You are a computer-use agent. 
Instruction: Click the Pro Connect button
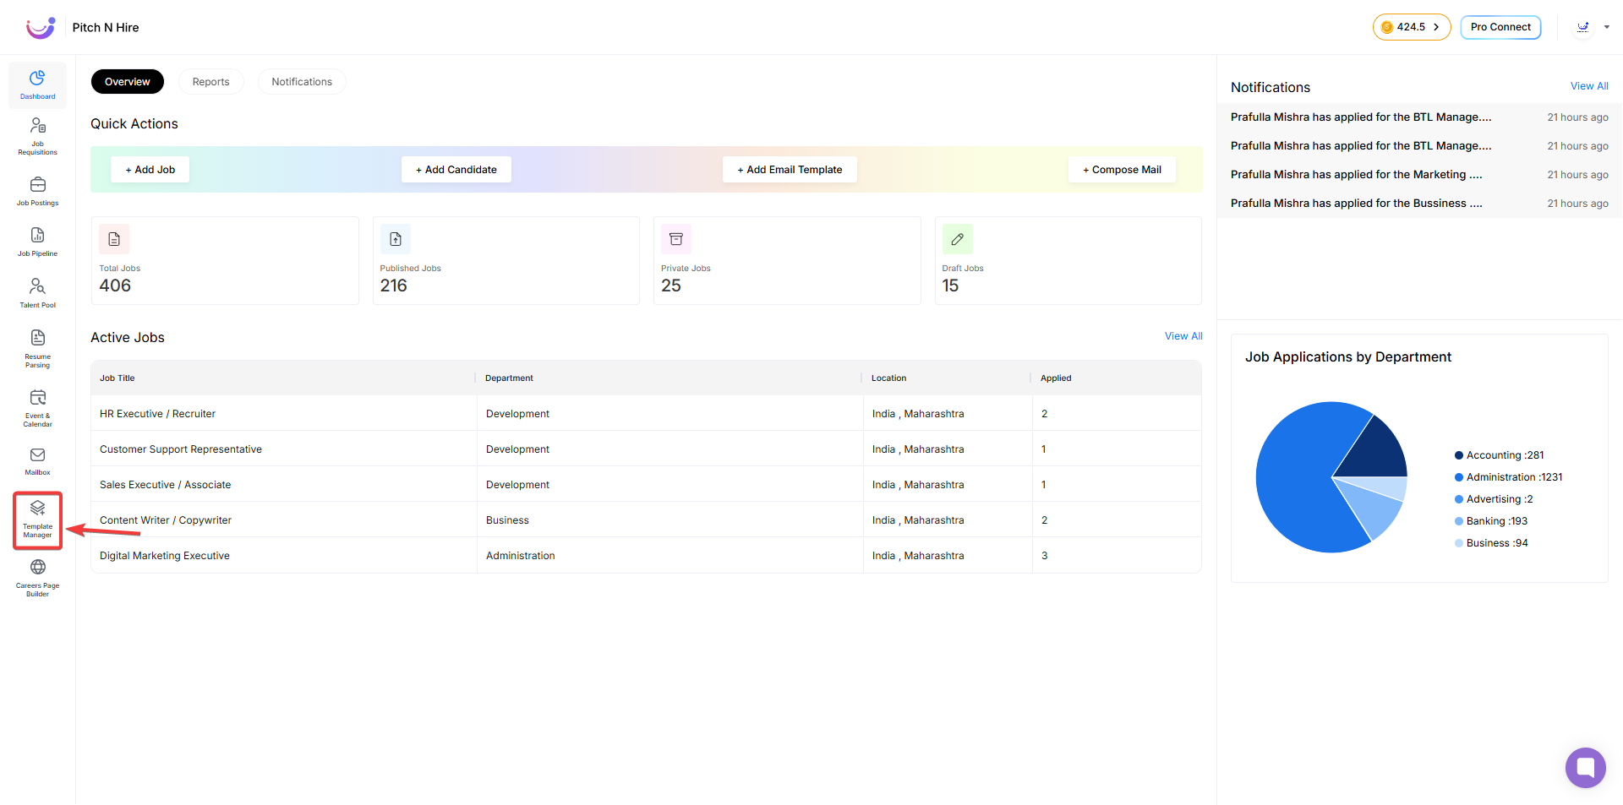pyautogui.click(x=1500, y=27)
